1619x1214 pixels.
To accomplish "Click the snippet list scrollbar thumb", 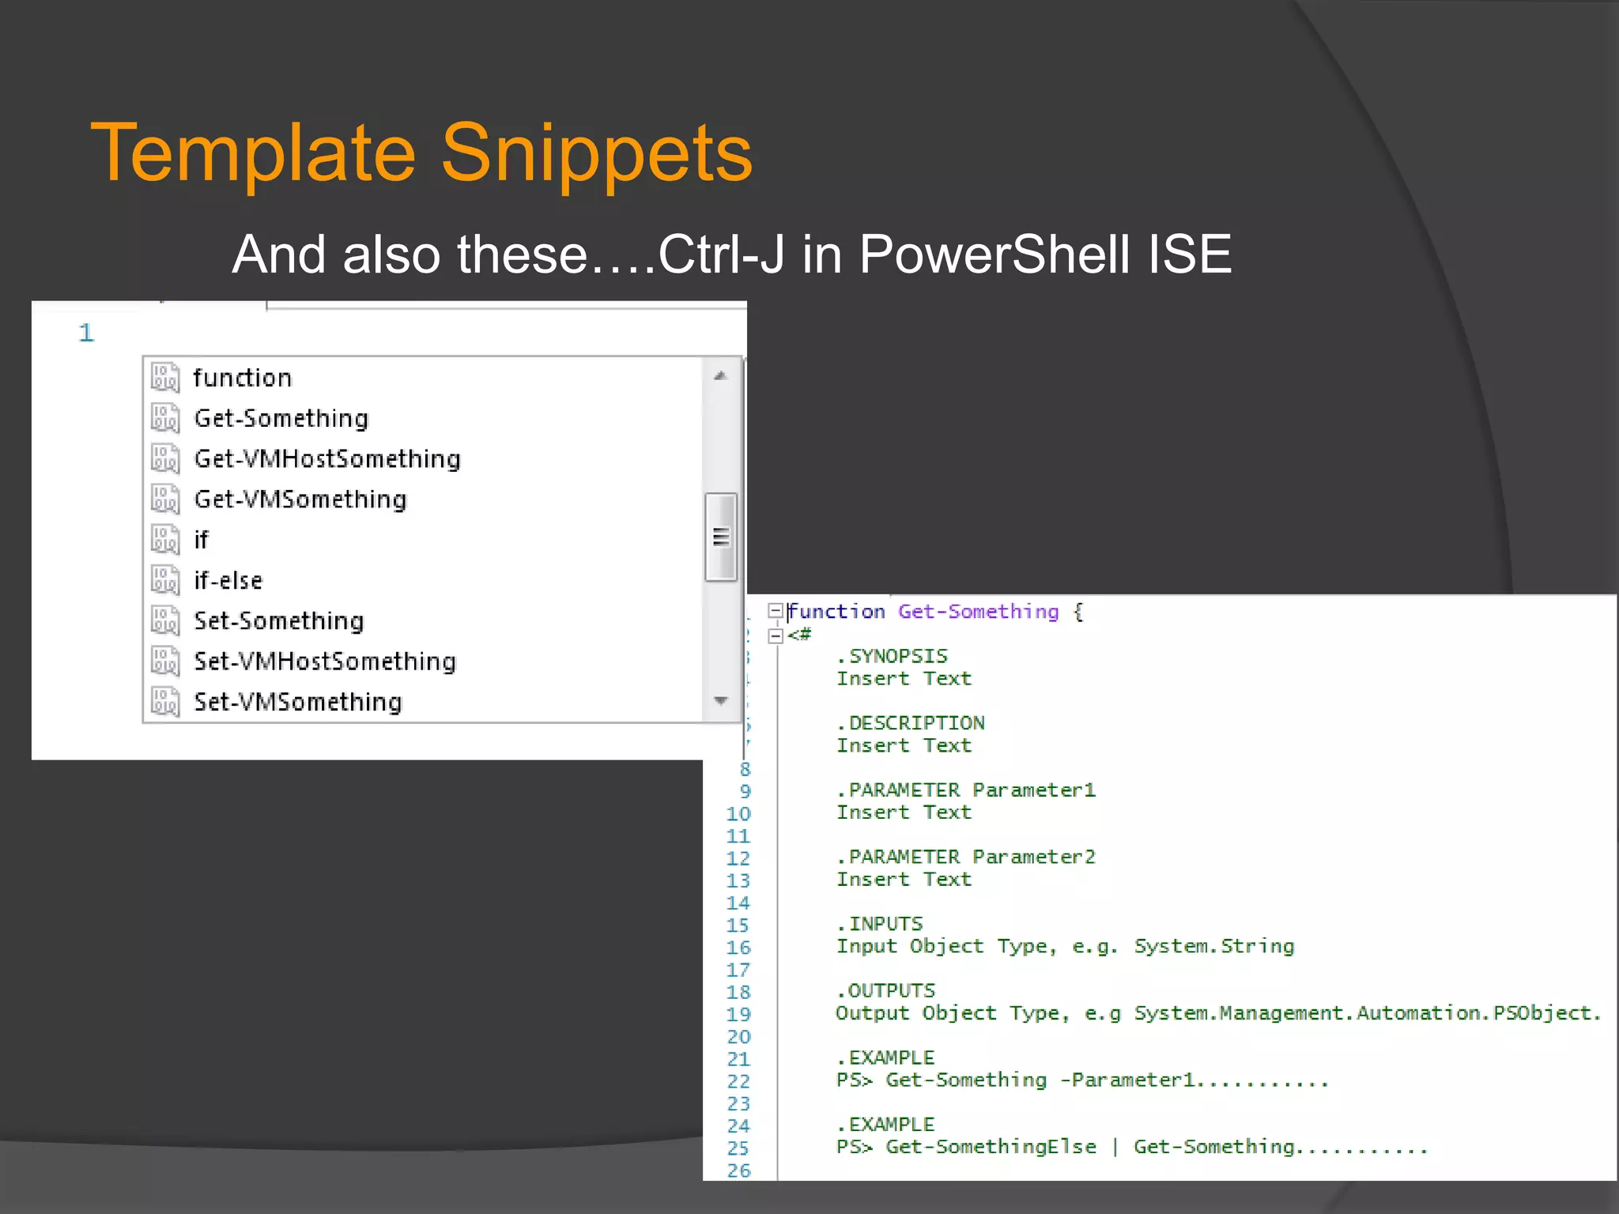I will (720, 537).
